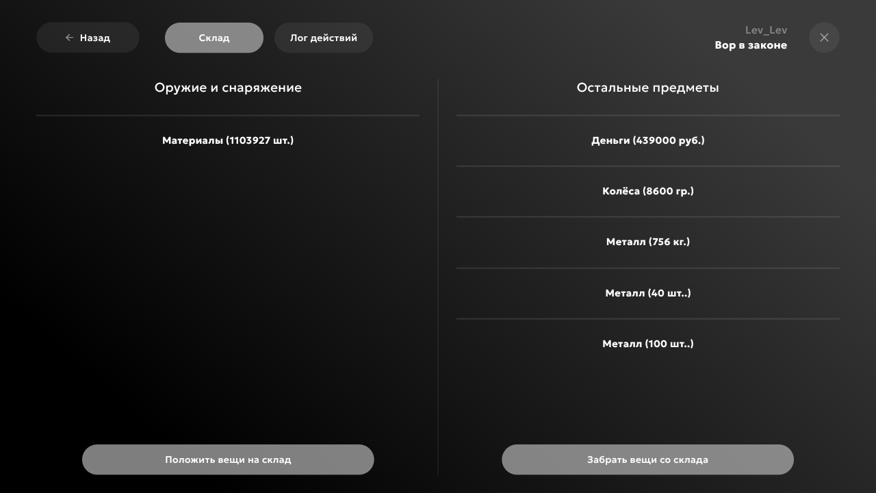Pick the Металл (40 шт..) item

[x=647, y=293]
